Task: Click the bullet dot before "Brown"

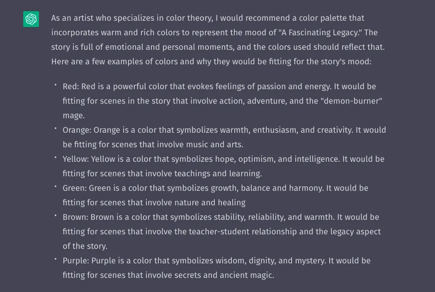Action: (55, 215)
